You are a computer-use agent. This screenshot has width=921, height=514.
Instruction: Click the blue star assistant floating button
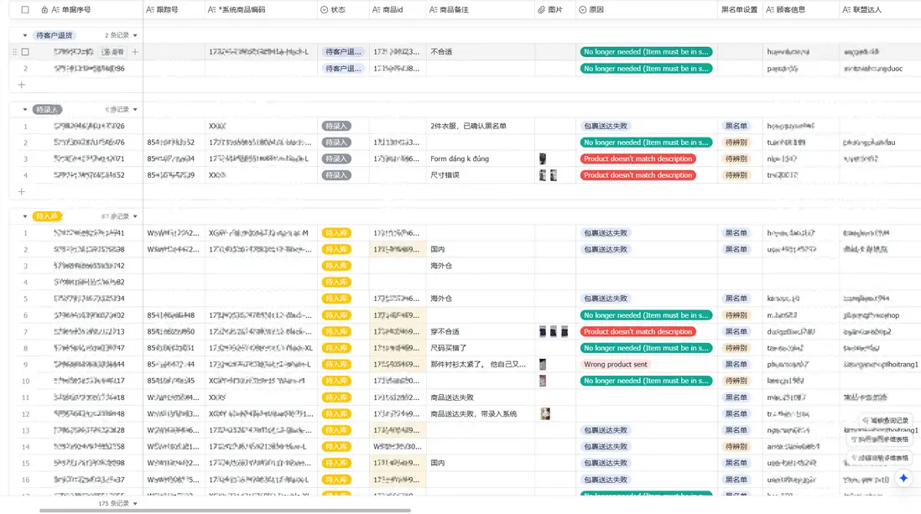click(x=903, y=478)
